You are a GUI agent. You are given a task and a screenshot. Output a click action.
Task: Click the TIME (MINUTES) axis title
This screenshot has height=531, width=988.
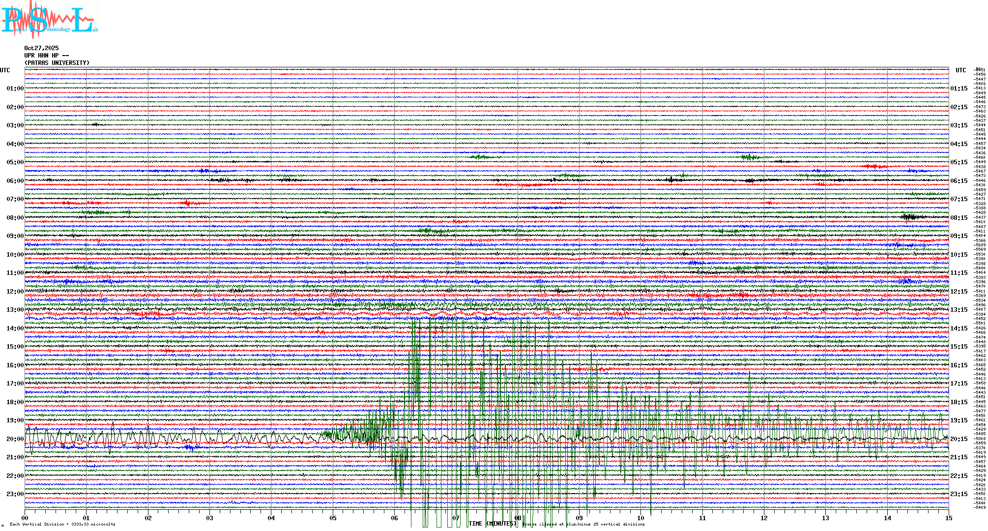(x=493, y=524)
